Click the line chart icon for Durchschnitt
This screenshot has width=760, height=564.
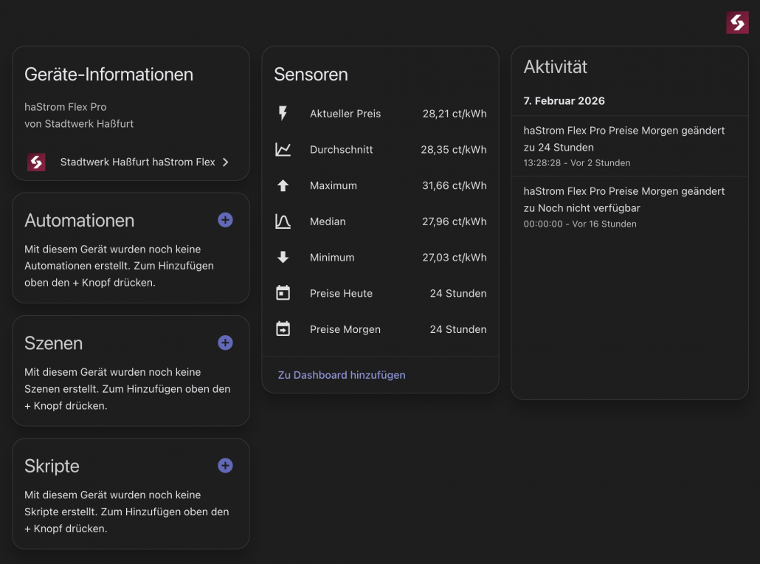point(283,150)
